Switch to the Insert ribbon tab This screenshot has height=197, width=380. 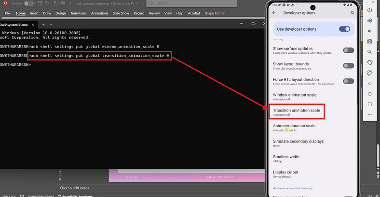pos(34,13)
